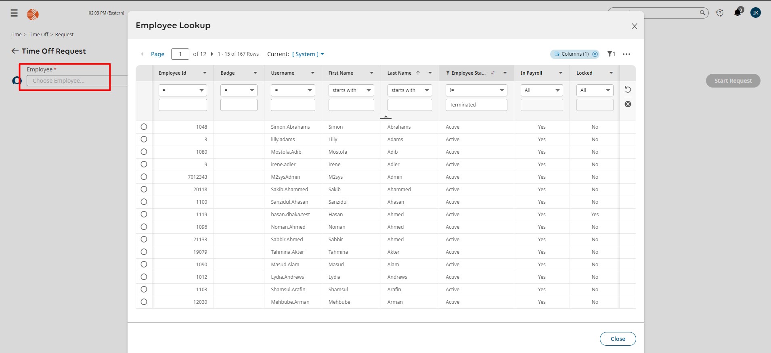Screen dimensions: 771x353
Task: Click the notification bell icon
Action: (x=737, y=13)
